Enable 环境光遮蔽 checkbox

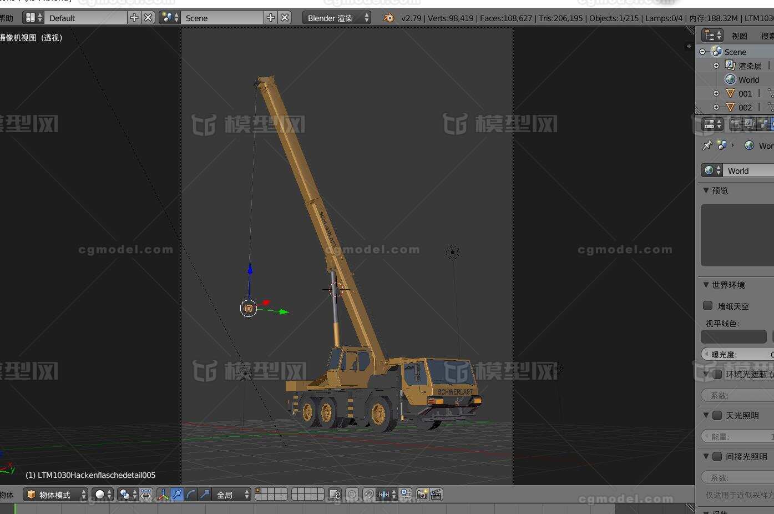717,375
